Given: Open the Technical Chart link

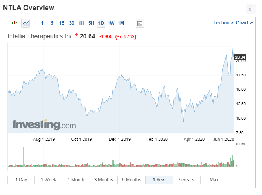Looking at the screenshot, I should tap(233, 23).
